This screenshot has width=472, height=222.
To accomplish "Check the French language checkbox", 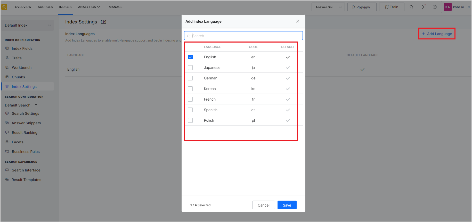I will tap(190, 99).
